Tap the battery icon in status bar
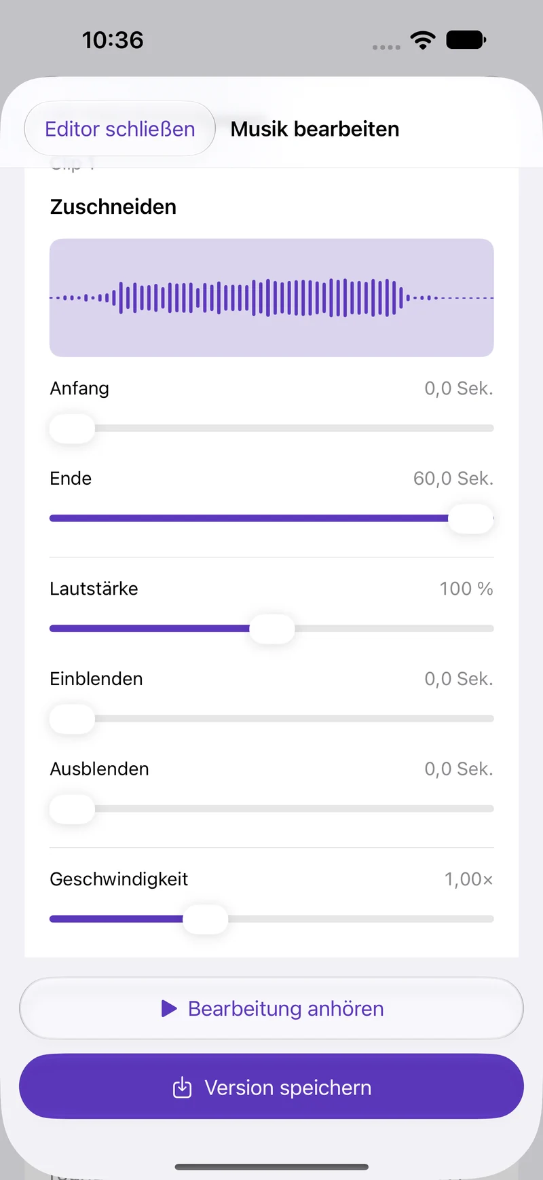The width and height of the screenshot is (543, 1180). [466, 40]
